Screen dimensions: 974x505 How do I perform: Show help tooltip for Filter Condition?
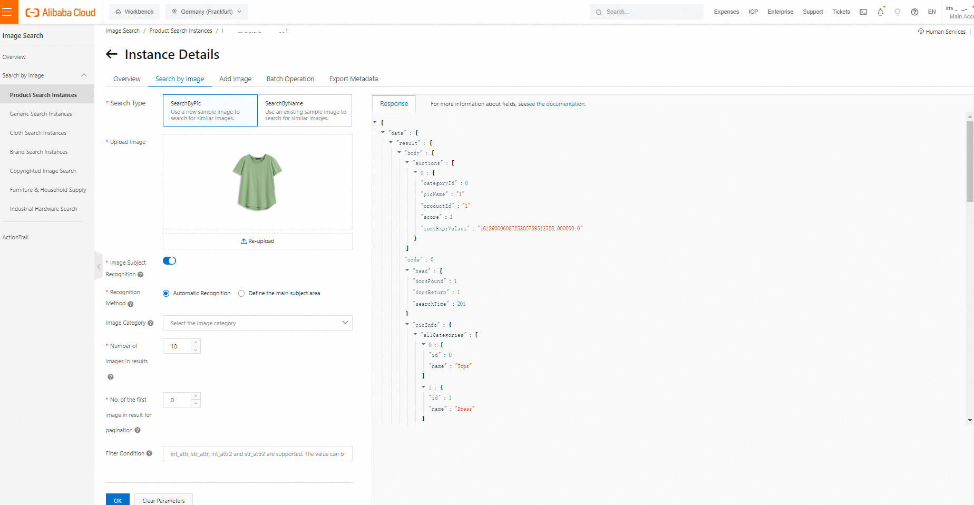click(149, 453)
